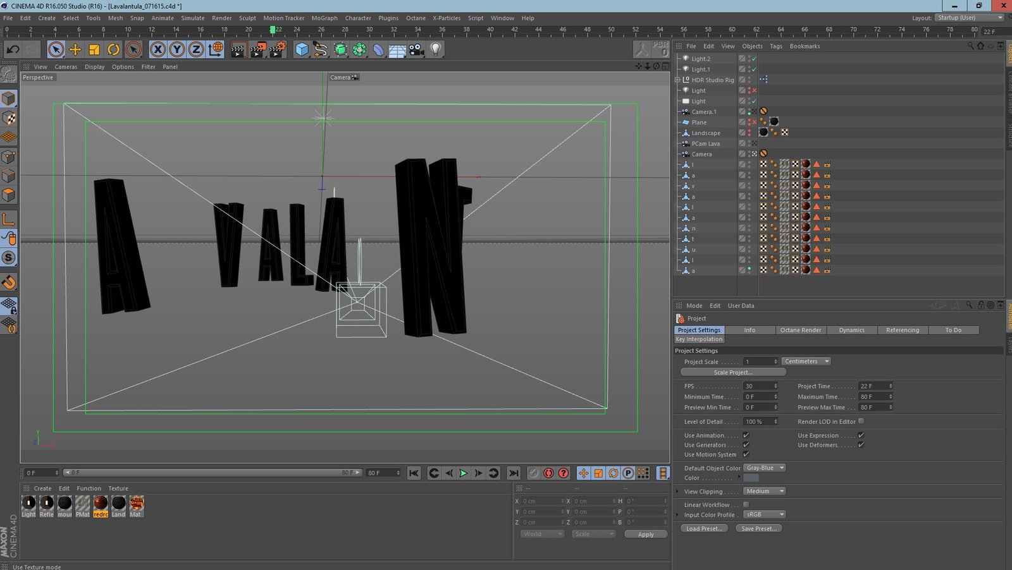This screenshot has height=570, width=1012.
Task: Open the Default Object Color dropdown
Action: tap(764, 468)
